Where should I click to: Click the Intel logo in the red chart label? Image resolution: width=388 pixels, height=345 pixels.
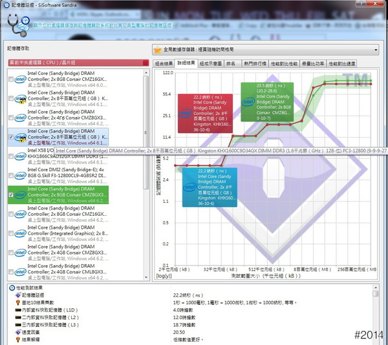[186, 114]
